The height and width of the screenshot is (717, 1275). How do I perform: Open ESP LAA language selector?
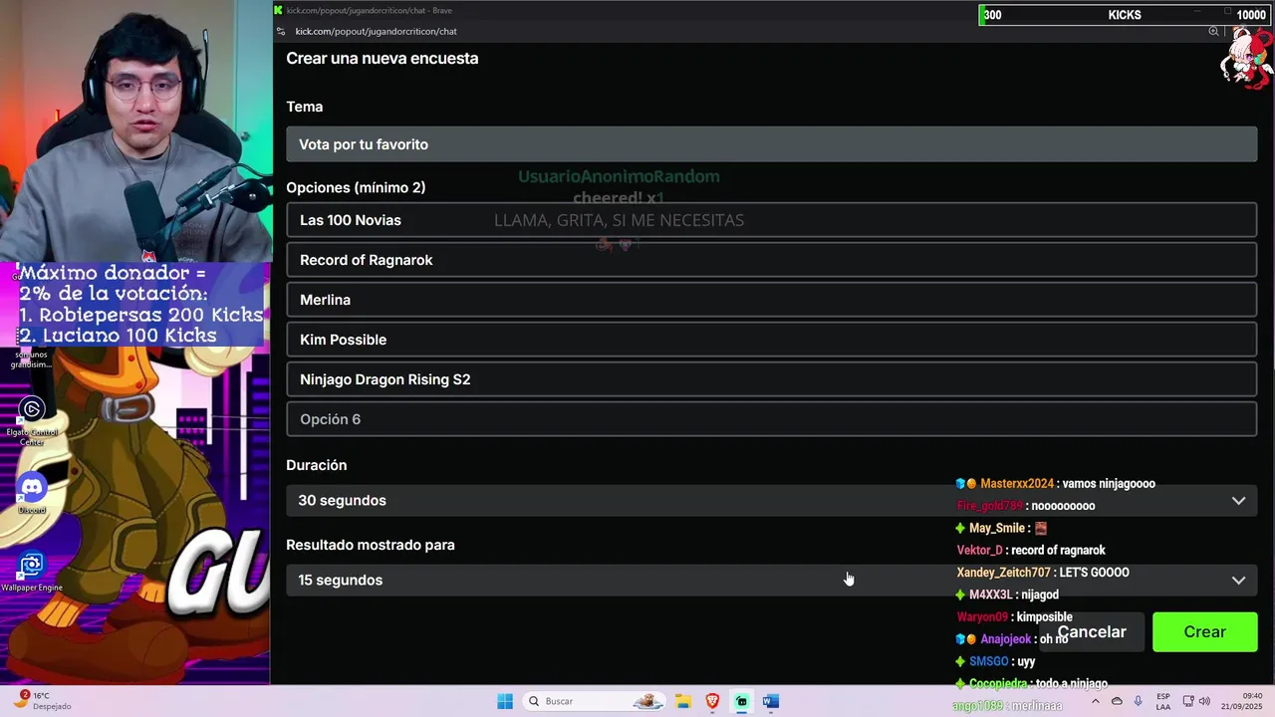[x=1163, y=701]
